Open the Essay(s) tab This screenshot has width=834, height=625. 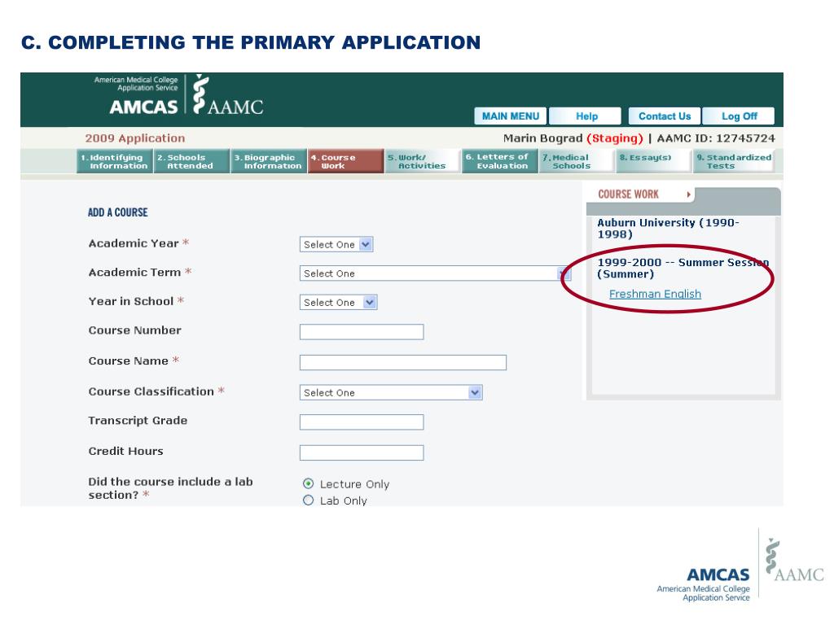click(654, 161)
